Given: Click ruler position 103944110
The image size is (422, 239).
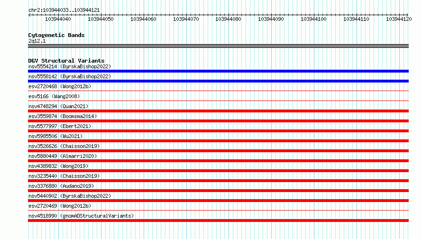Looking at the screenshot, I should 357,19.
